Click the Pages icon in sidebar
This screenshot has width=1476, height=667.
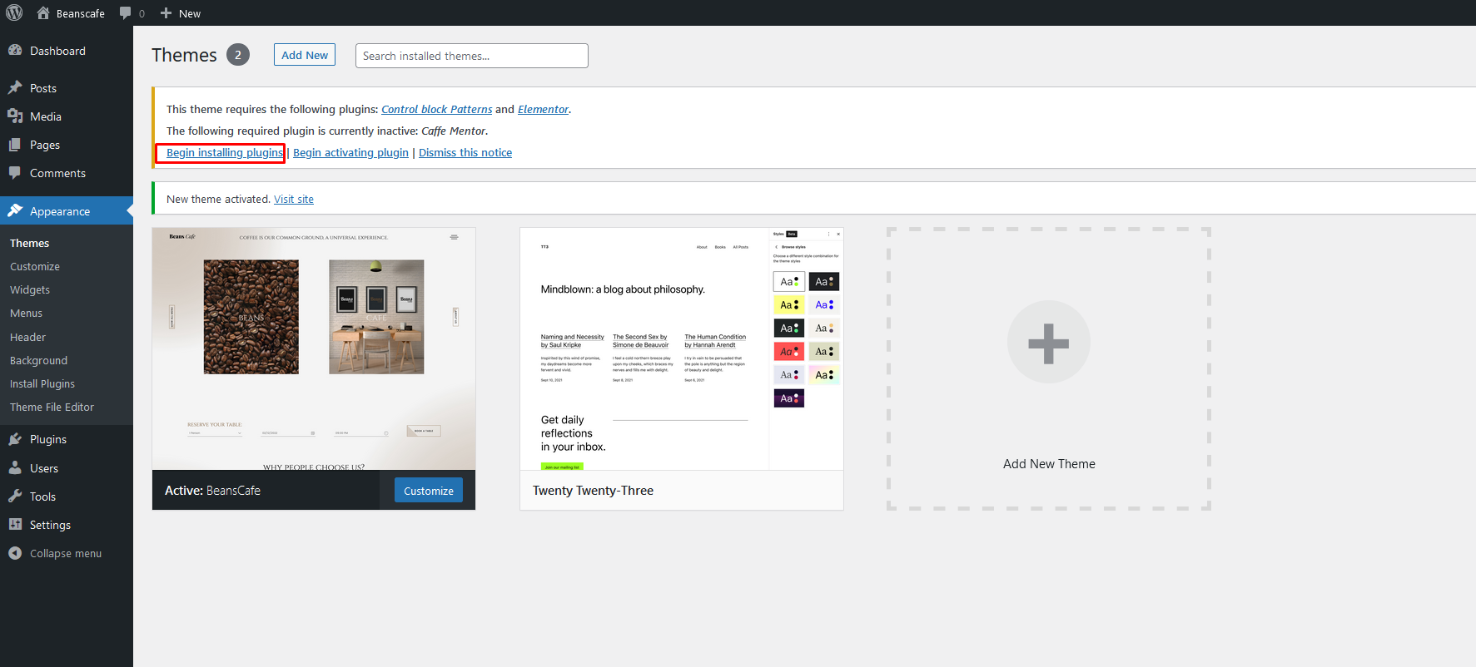click(x=15, y=144)
